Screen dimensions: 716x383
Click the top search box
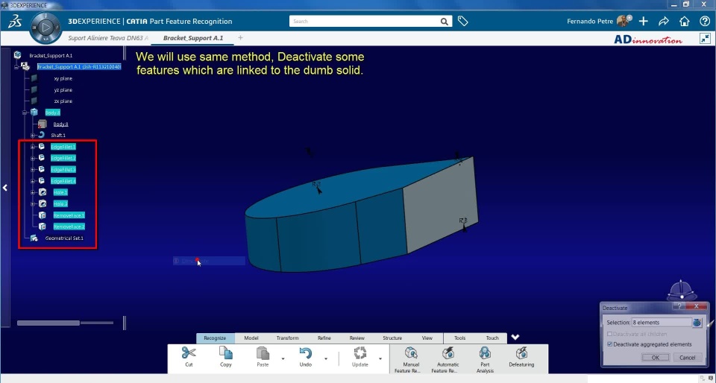370,22
